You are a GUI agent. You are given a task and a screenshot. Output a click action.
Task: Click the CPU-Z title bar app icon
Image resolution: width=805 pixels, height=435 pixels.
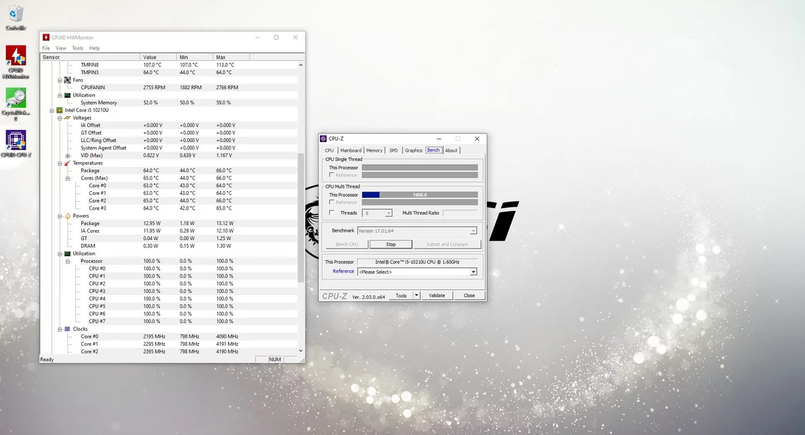(x=323, y=139)
